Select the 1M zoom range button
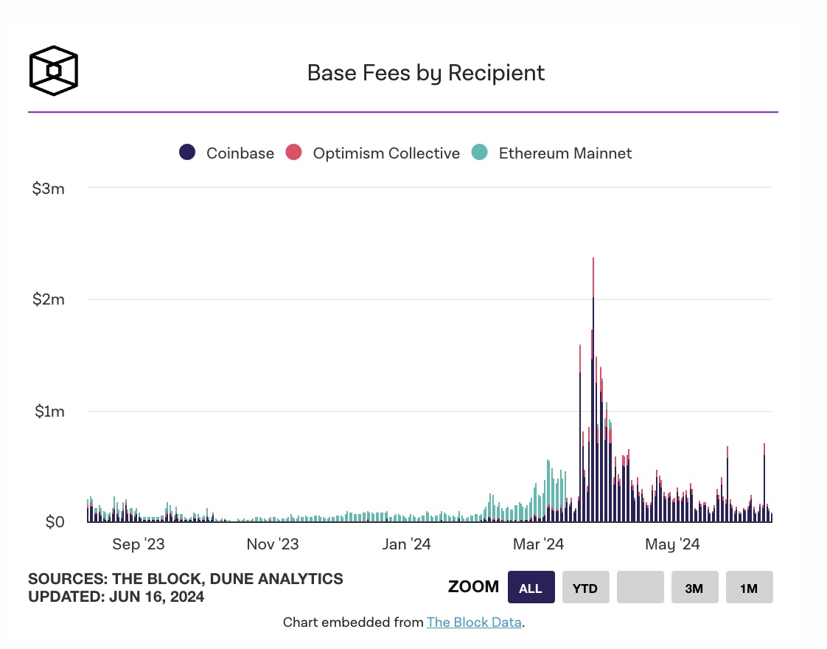The height and width of the screenshot is (649, 827). [750, 587]
